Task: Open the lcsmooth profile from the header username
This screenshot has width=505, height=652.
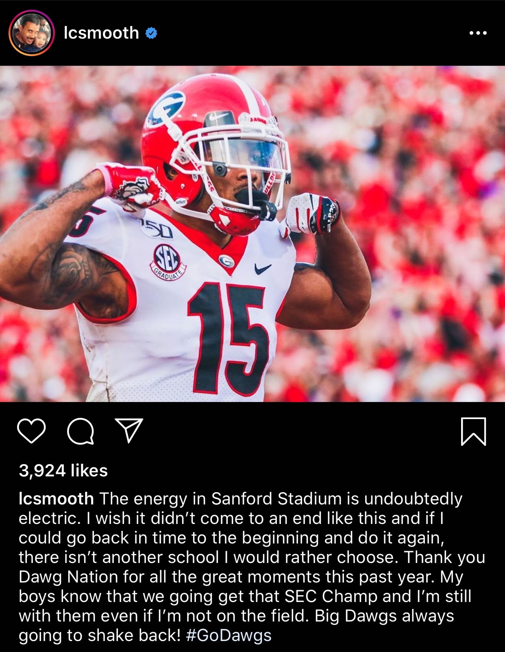Action: 101,33
